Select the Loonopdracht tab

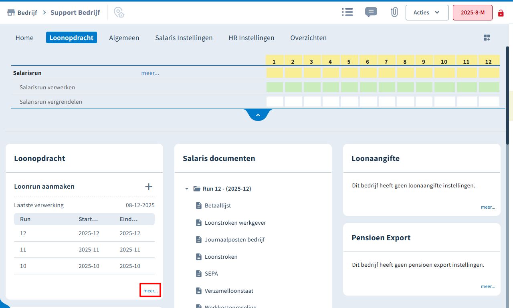tap(71, 38)
